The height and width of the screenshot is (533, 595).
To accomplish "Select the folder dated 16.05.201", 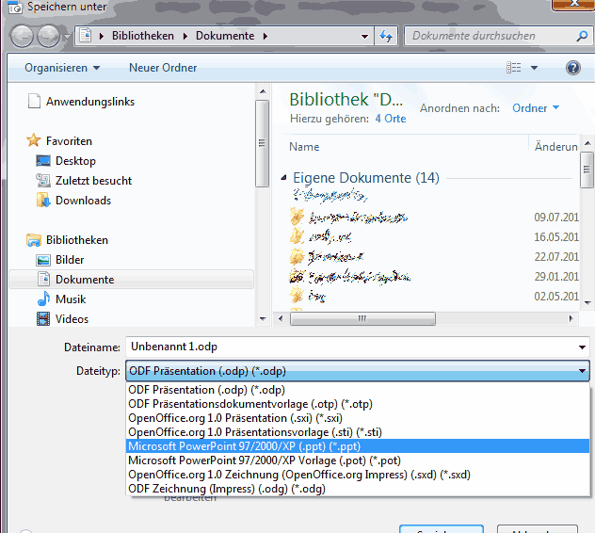I will [x=434, y=237].
